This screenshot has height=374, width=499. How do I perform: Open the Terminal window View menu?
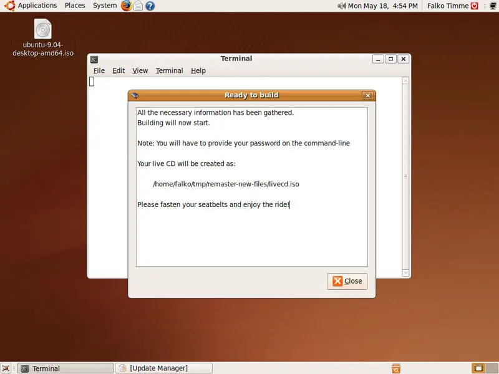pyautogui.click(x=140, y=70)
